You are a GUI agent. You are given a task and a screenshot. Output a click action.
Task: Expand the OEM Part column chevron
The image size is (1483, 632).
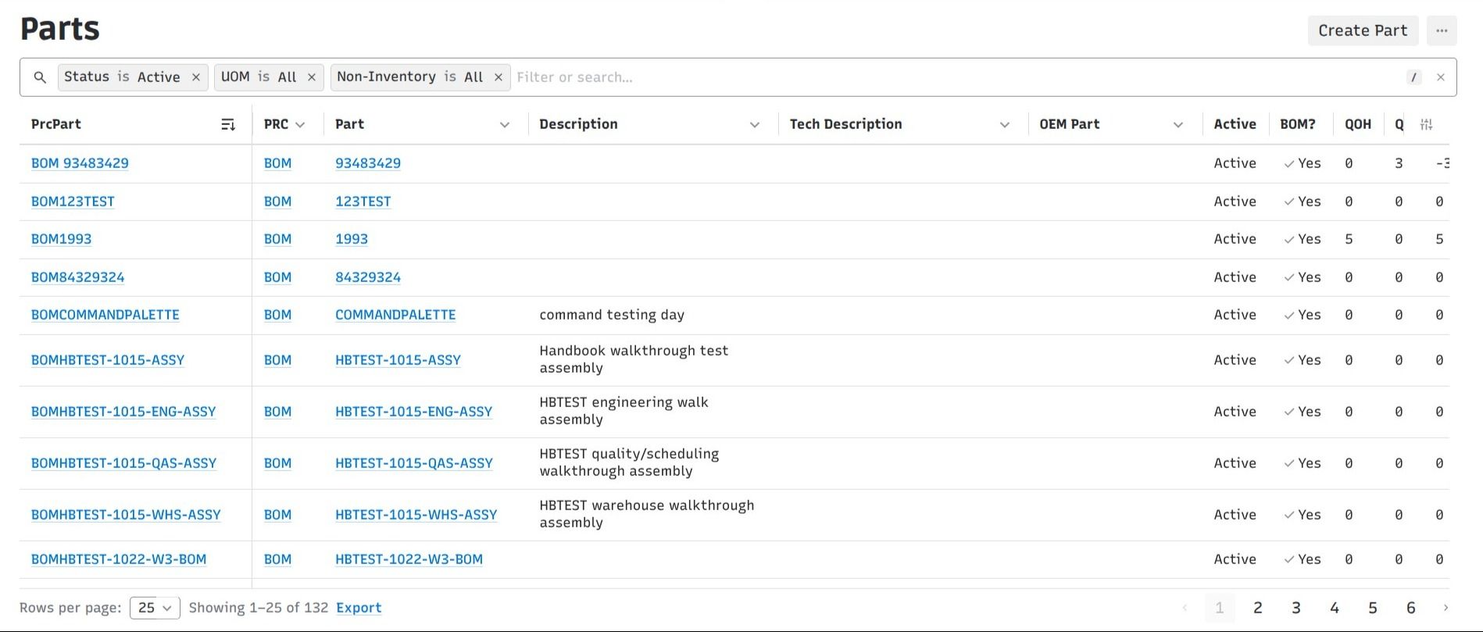point(1177,124)
